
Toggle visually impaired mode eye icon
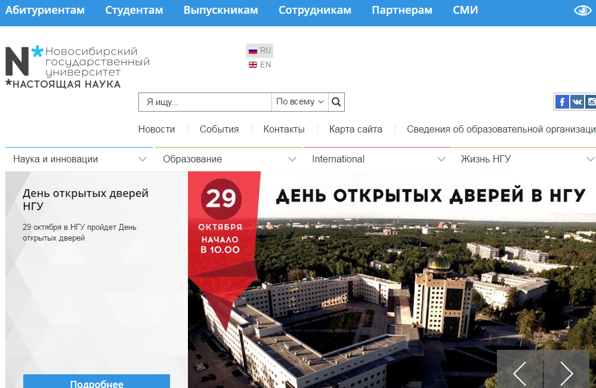582,11
